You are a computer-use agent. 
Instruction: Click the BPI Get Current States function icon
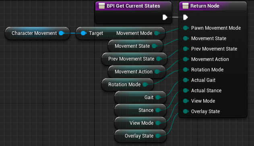(x=102, y=6)
